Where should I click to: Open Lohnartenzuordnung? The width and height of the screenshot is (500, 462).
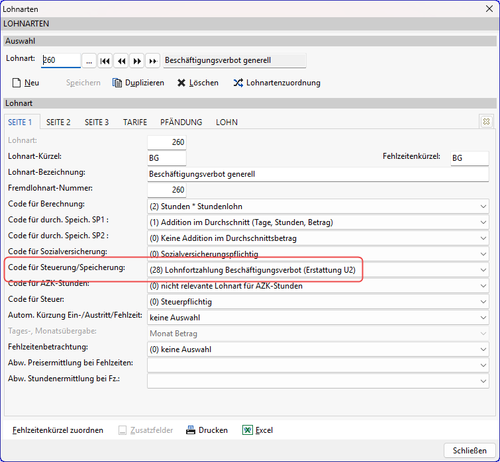coord(277,83)
